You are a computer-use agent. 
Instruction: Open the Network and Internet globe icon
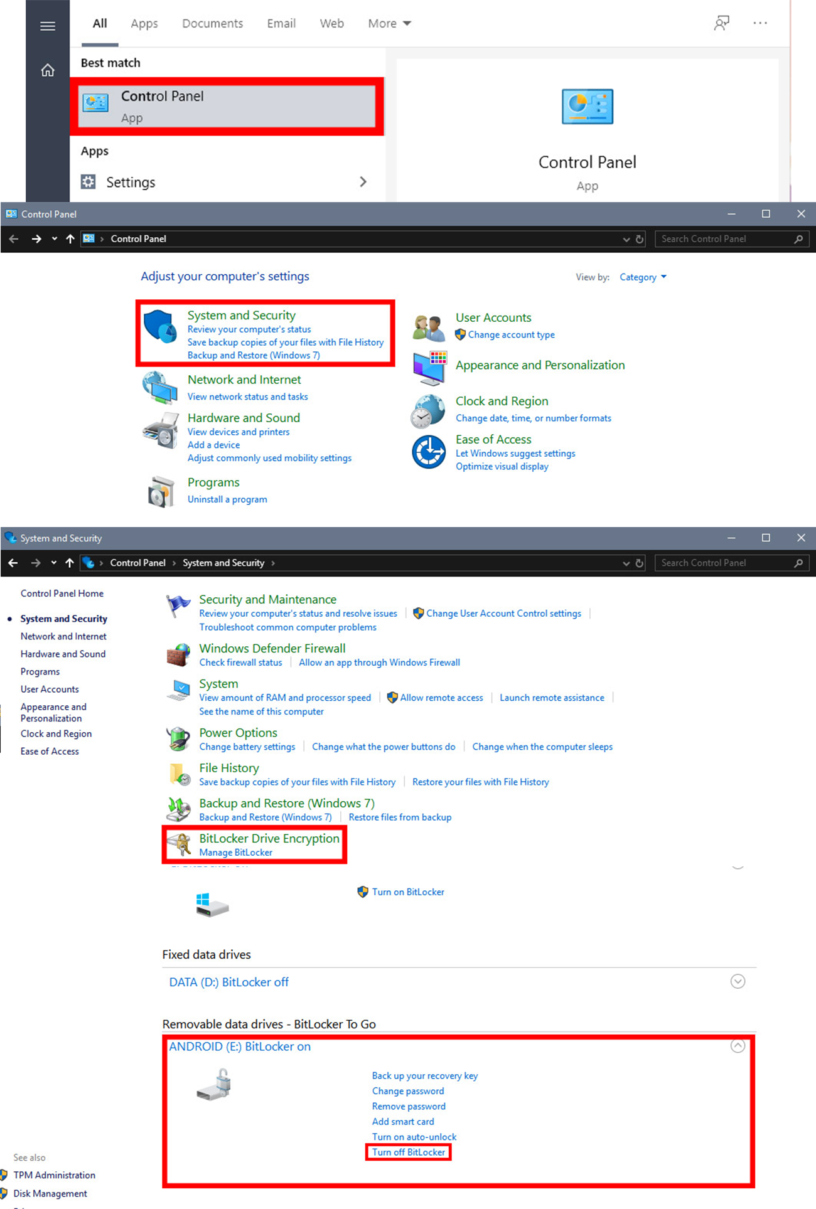[x=159, y=387]
